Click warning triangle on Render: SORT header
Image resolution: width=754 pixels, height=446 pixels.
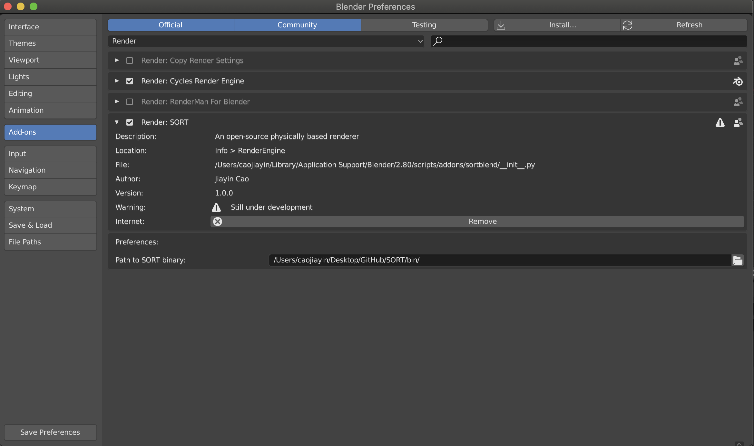720,122
